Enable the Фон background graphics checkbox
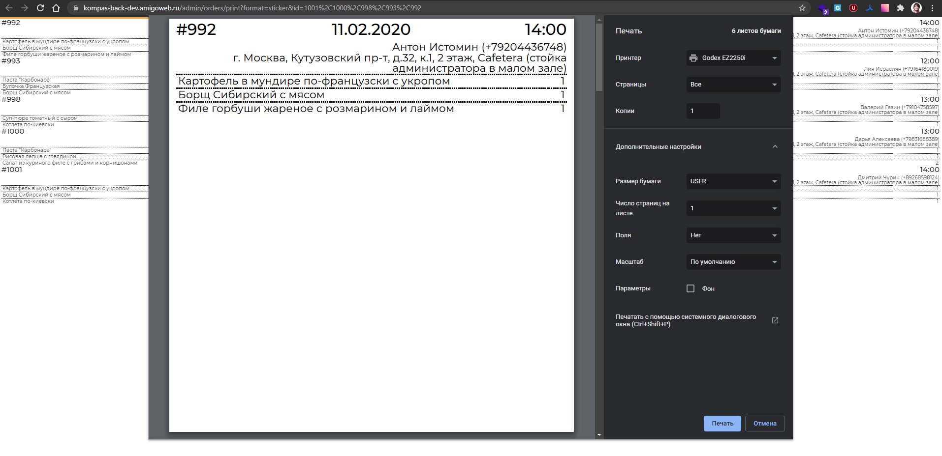942x456 pixels. click(691, 288)
